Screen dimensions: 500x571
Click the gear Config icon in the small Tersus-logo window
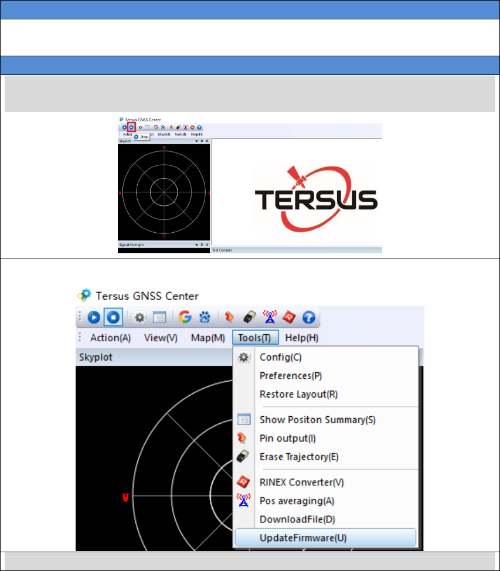(140, 127)
